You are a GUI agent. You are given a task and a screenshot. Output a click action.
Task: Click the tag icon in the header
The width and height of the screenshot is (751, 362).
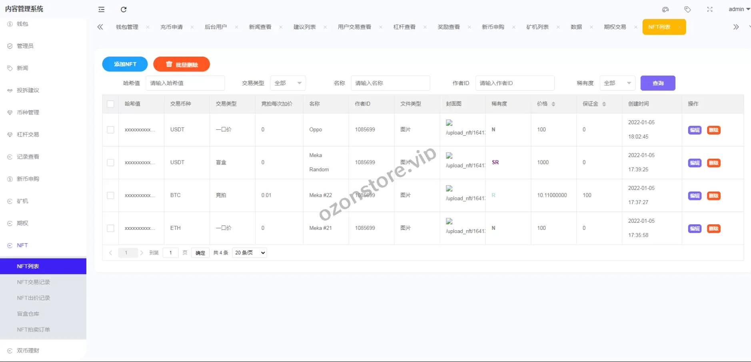pos(687,9)
